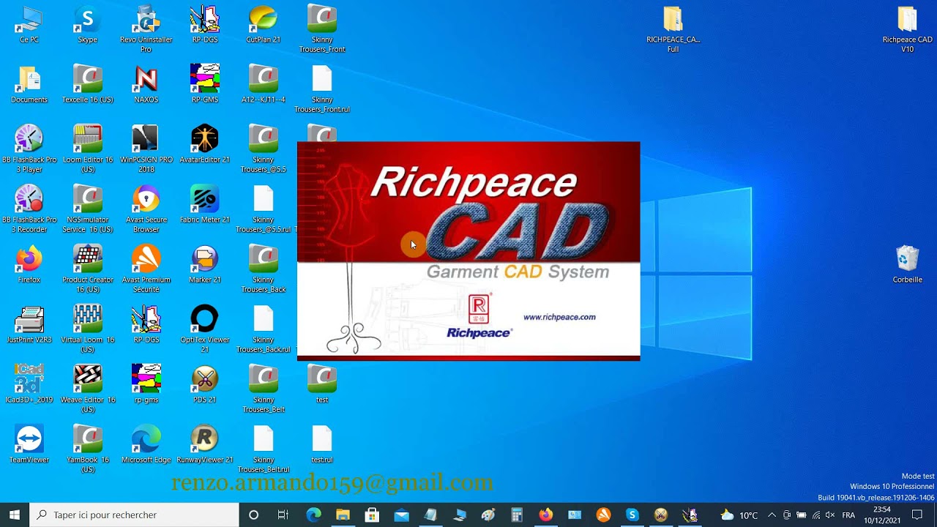Viewport: 937px width, 527px height.
Task: Open the Richpeace CAD V10 folder
Action: click(908, 29)
